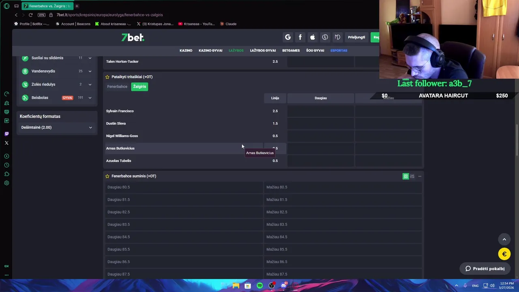Open the sidebar extensions icon
This screenshot has width=519, height=292.
[x=6, y=174]
